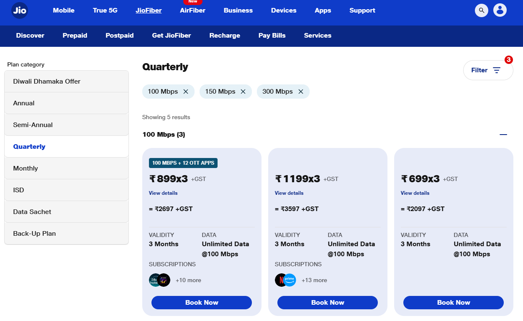Open the Services tab

pos(318,36)
